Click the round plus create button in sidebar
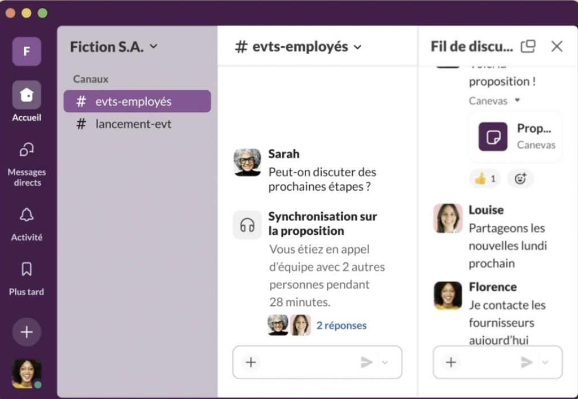 27,332
